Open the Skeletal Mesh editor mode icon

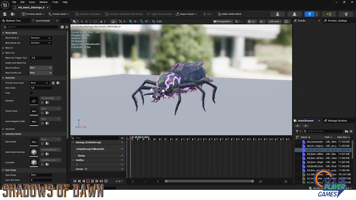(x=294, y=14)
